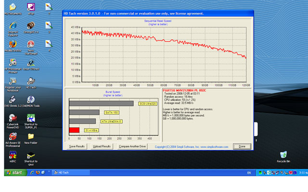Click the first green system tray icon
This screenshot has width=308, height=192.
pos(260,173)
